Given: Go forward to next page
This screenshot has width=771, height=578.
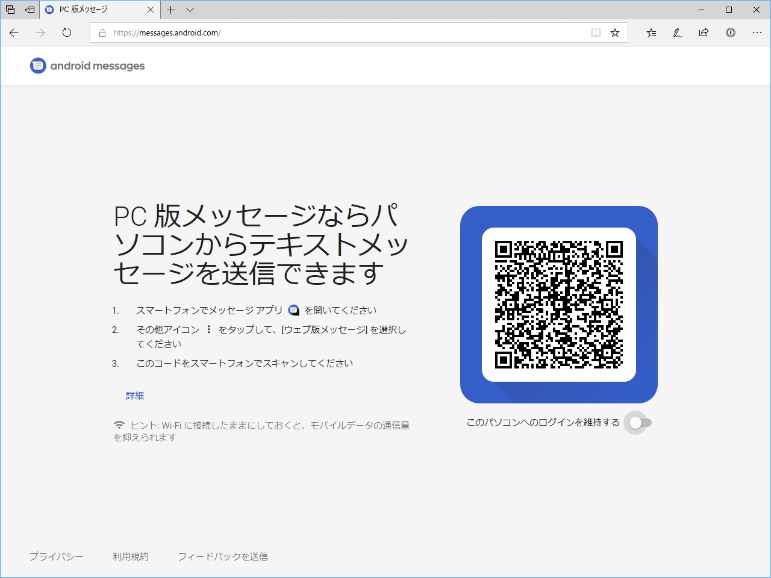Looking at the screenshot, I should tap(40, 33).
